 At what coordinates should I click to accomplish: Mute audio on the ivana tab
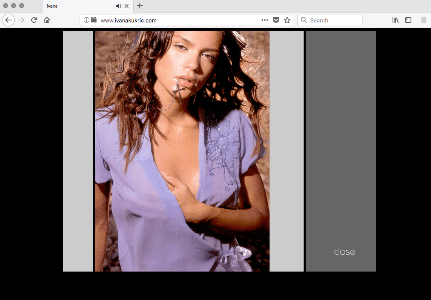click(119, 6)
